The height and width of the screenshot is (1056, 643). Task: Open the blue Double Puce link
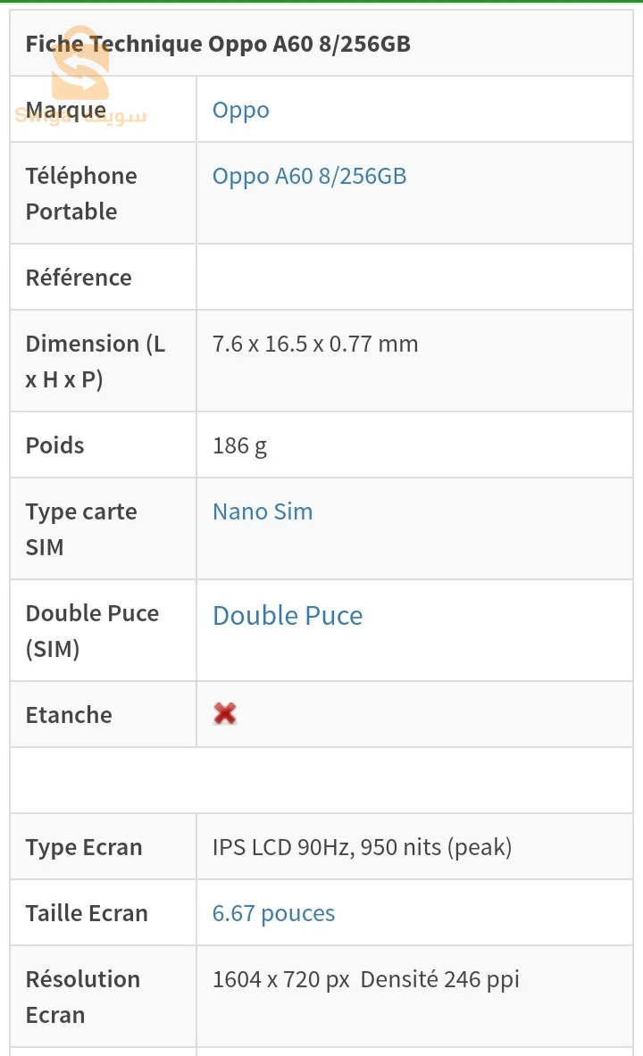[x=288, y=615]
